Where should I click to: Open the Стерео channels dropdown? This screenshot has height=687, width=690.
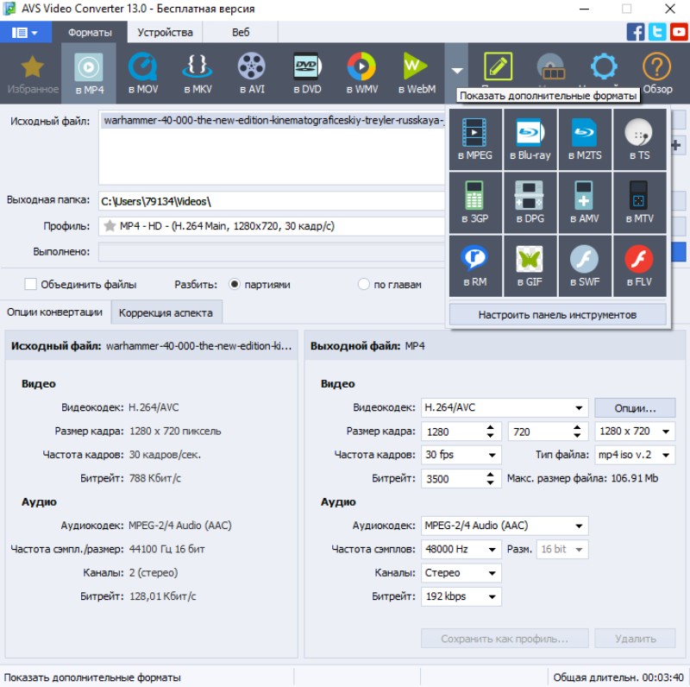tap(461, 573)
